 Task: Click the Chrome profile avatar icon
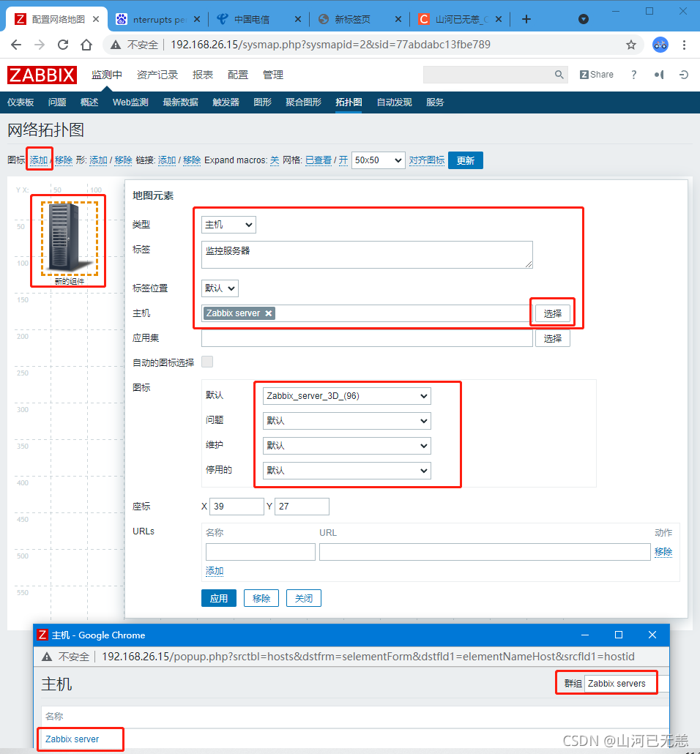click(x=660, y=45)
